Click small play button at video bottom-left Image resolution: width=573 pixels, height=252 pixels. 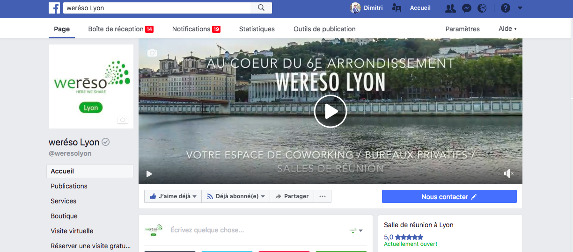point(149,174)
